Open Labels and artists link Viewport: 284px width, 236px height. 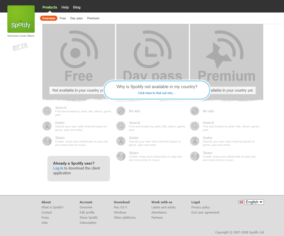[163, 207]
